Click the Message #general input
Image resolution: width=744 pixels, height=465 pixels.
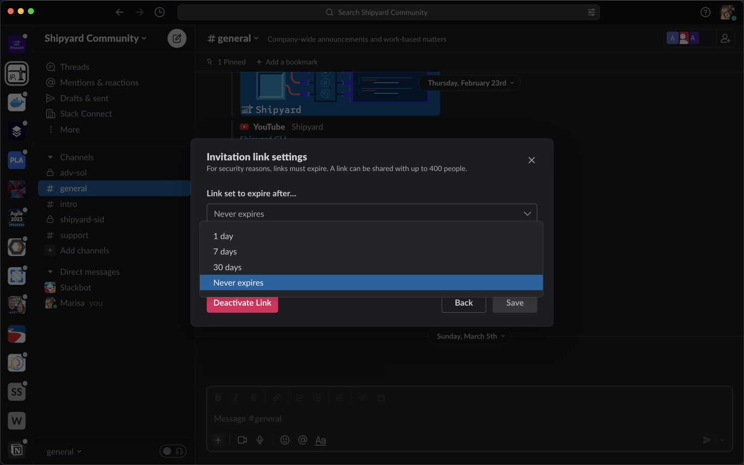click(x=470, y=418)
